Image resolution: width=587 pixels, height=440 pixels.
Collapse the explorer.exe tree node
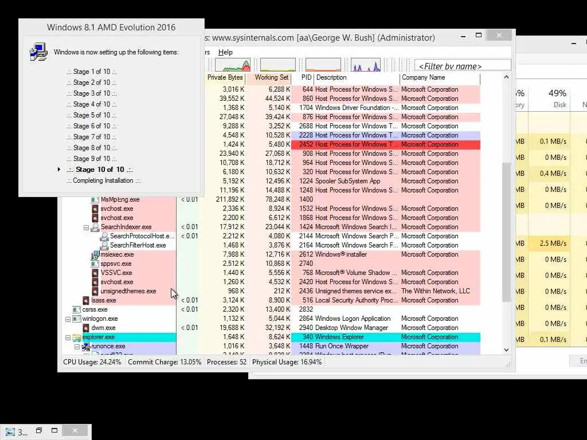[x=68, y=337]
